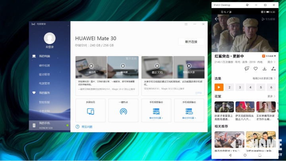Image resolution: width=286 pixels, height=161 pixels.
Task: Click the video player preview area
Action: (245, 33)
